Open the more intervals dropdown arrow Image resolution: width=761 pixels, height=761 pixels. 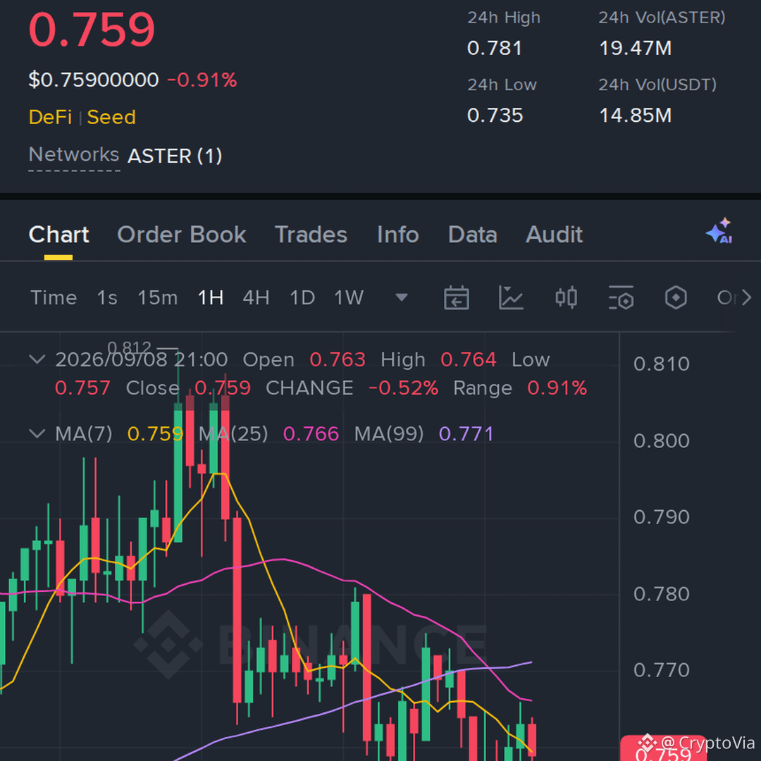(x=402, y=297)
